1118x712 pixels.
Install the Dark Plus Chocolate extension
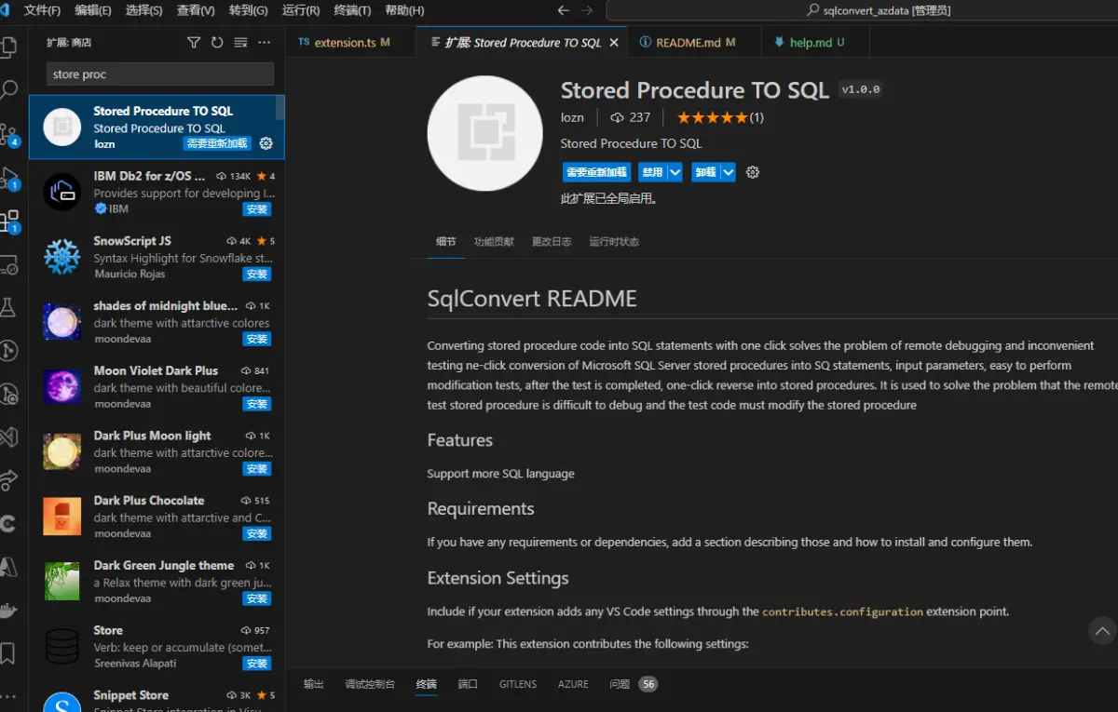(x=257, y=534)
